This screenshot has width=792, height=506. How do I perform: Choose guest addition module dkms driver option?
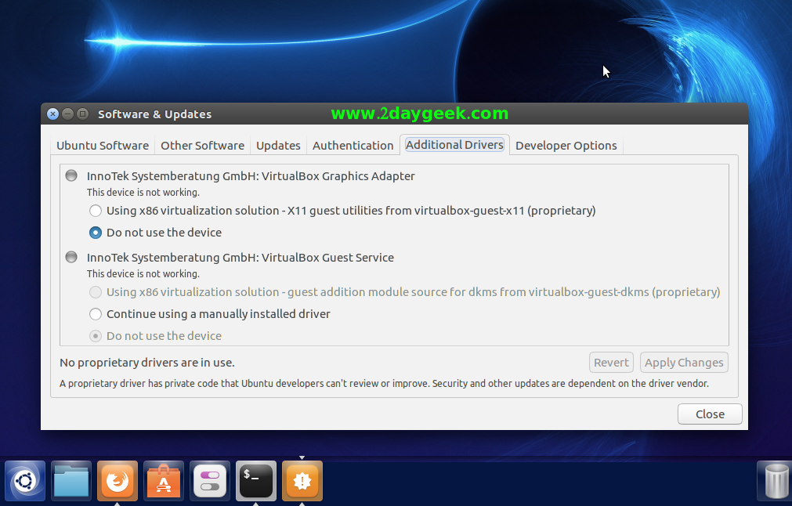(x=96, y=292)
